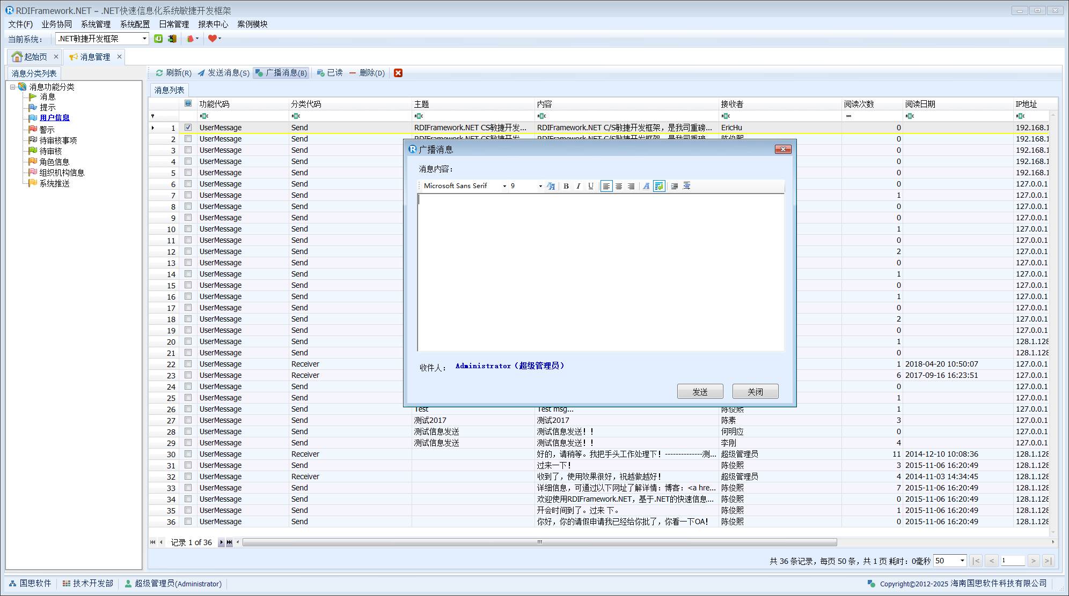Open the font name dropdown
The height and width of the screenshot is (596, 1069).
tap(504, 186)
